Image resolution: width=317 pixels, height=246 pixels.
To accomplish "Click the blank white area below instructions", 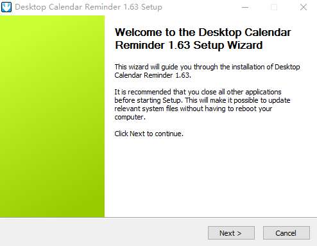I will pos(210,178).
